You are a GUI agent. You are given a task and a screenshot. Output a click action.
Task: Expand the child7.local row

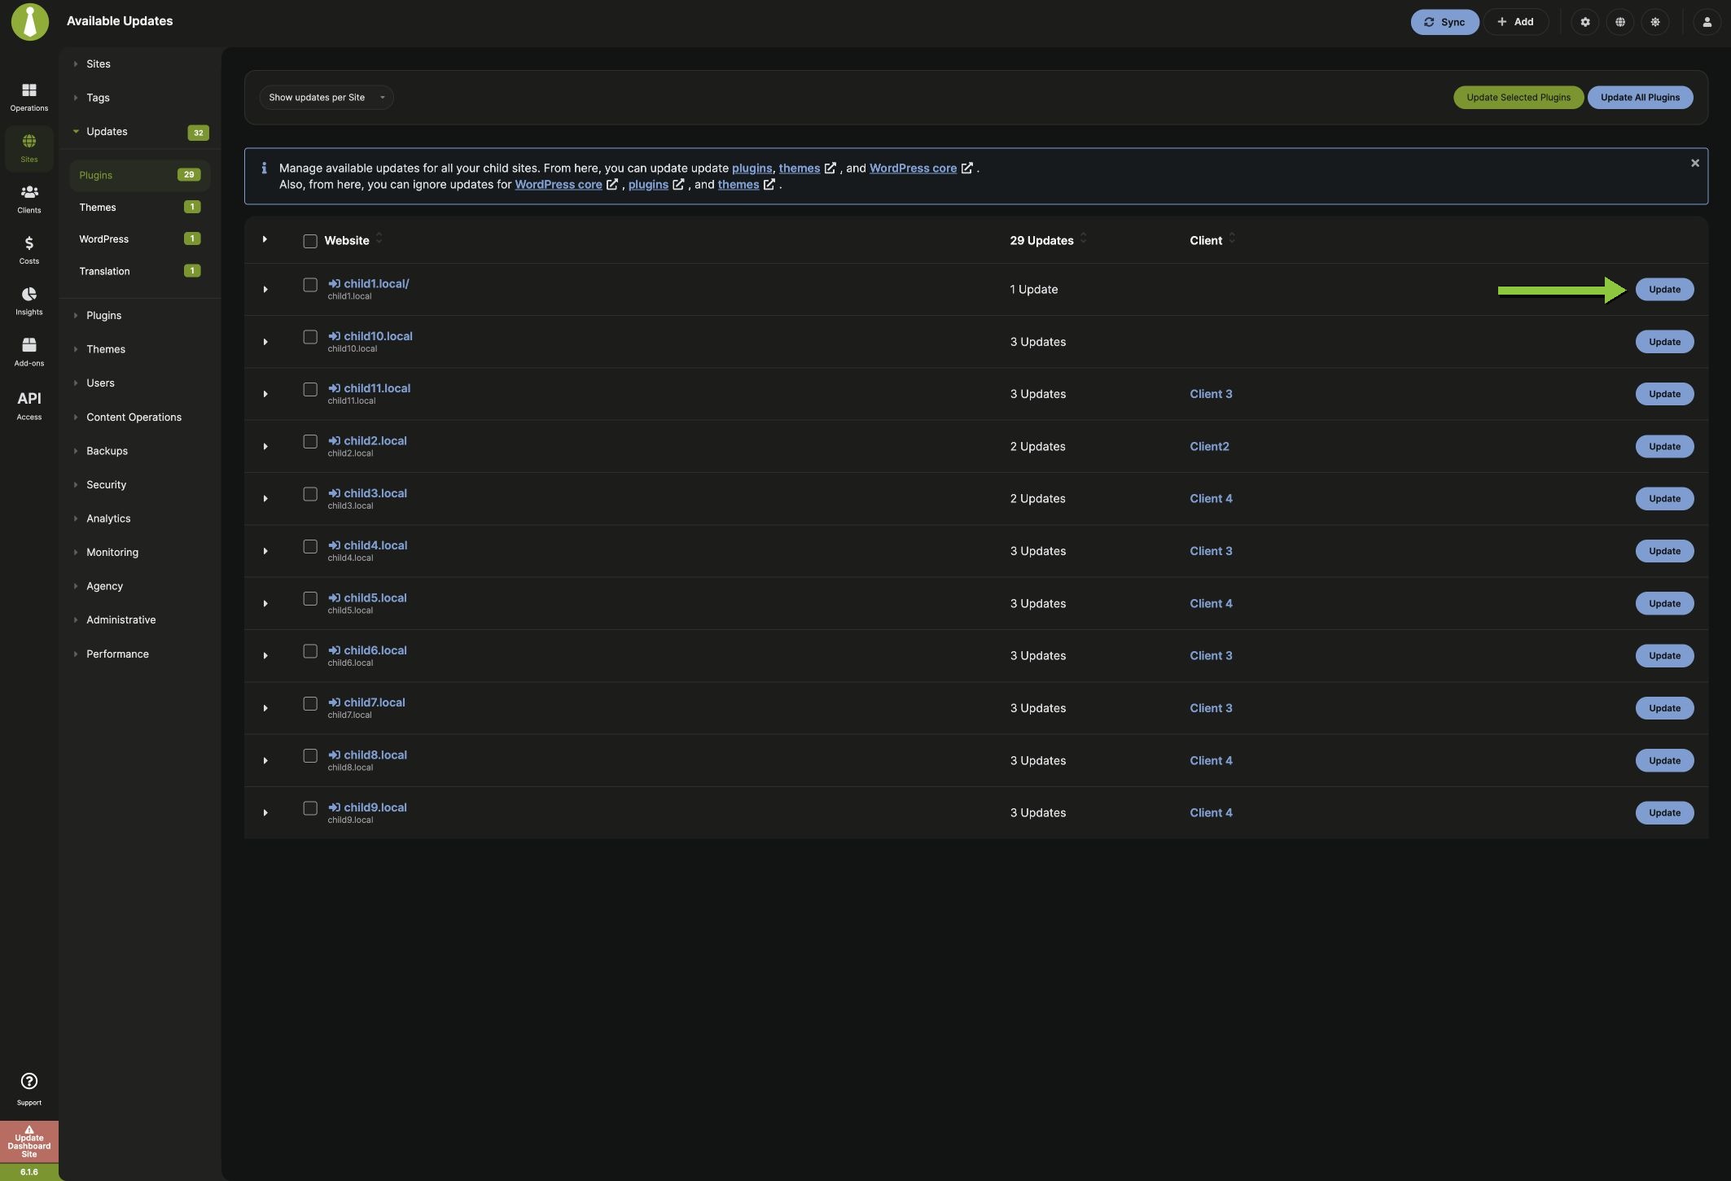coord(265,708)
